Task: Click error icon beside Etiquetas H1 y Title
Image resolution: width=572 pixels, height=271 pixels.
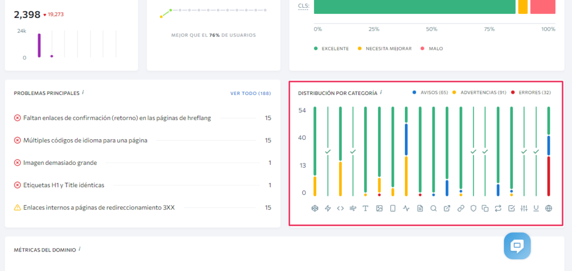Action: click(17, 186)
